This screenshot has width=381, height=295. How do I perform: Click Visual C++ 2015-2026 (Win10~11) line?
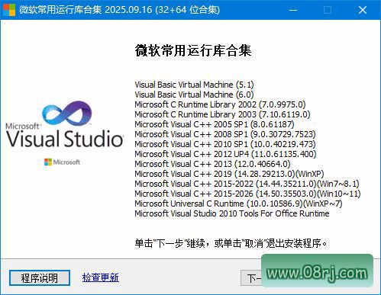(247, 194)
